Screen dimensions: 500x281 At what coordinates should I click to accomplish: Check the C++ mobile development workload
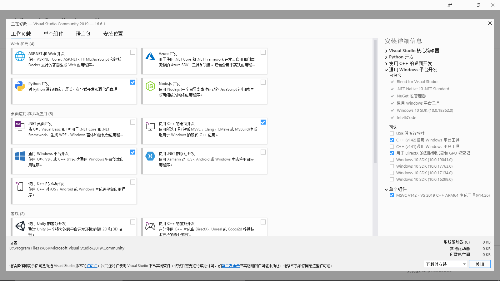[133, 182]
